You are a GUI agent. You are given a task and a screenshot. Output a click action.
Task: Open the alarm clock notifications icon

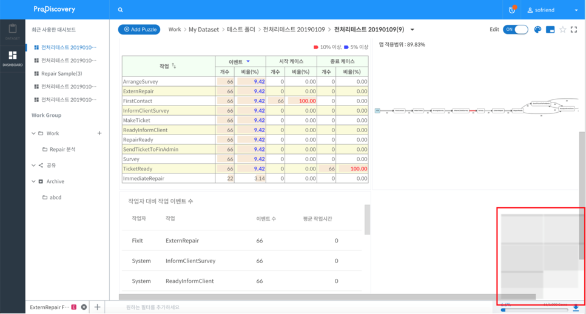point(512,10)
